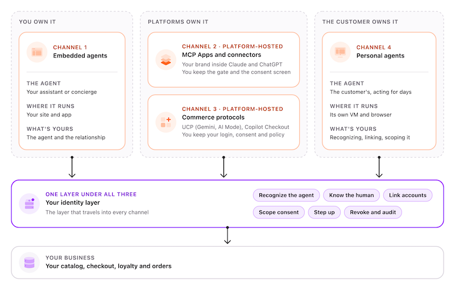Select the Step up pill
Viewport: 455px width, 290px height.
tap(324, 212)
